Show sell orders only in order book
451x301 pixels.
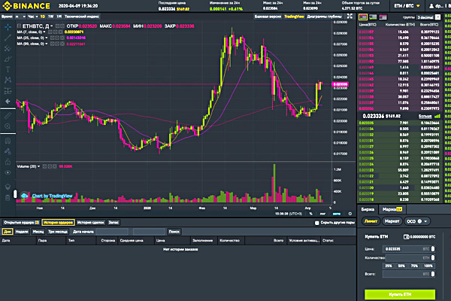[x=383, y=17]
